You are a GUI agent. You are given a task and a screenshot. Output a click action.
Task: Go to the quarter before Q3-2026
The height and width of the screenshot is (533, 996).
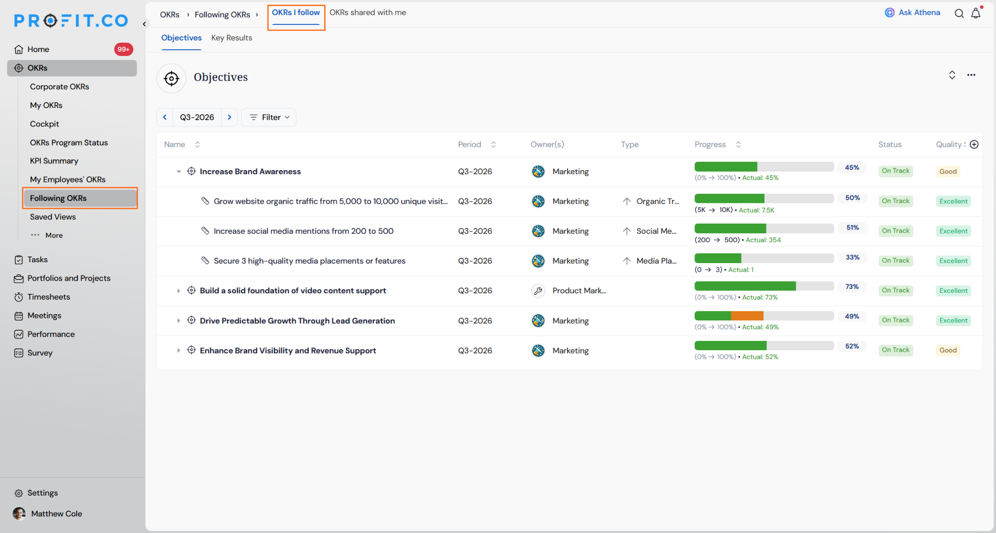165,117
